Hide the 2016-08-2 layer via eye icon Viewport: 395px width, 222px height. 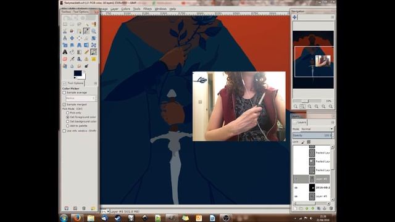(x=296, y=187)
